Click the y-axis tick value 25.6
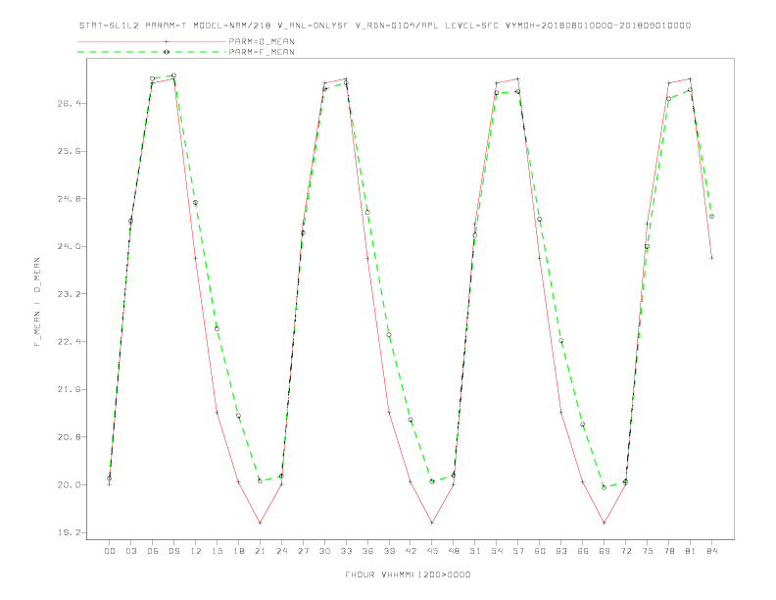Screen dimensions: 776x600 click(x=69, y=151)
